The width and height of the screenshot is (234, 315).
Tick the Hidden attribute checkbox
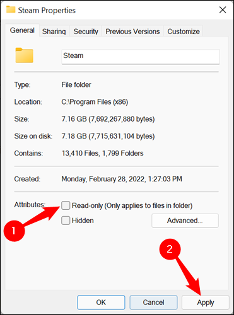66,220
